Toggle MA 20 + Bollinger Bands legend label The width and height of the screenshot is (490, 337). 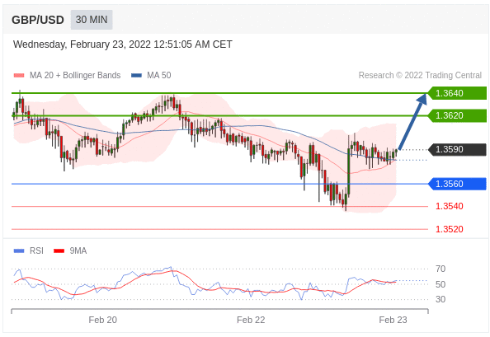75,75
